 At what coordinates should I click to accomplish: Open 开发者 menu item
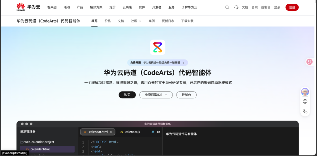point(157,7)
